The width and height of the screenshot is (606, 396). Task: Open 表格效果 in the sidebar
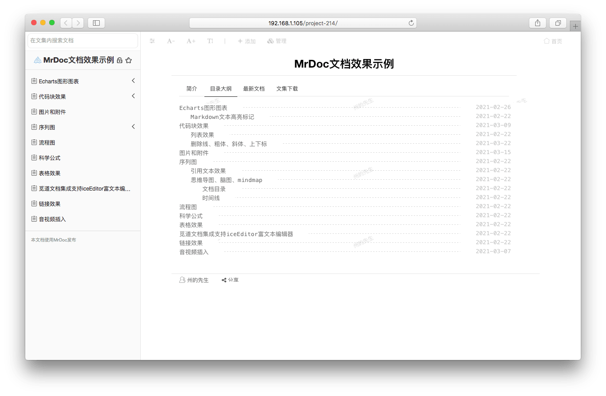[x=50, y=173]
